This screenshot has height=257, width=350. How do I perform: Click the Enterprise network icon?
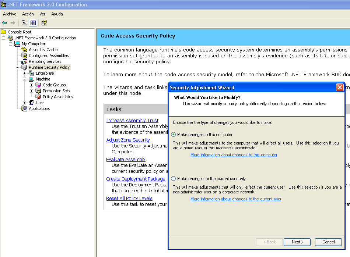pos(31,73)
